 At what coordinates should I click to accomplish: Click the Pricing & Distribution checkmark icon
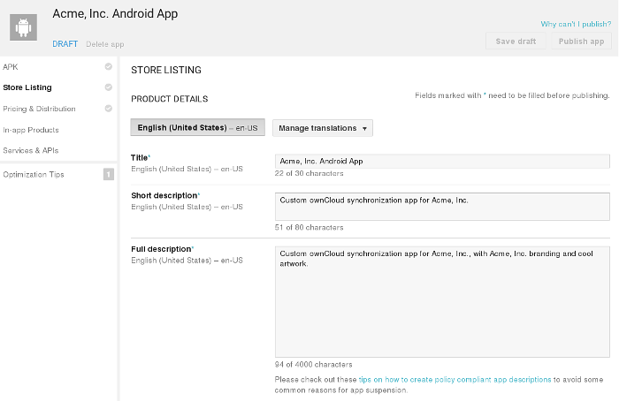108,109
